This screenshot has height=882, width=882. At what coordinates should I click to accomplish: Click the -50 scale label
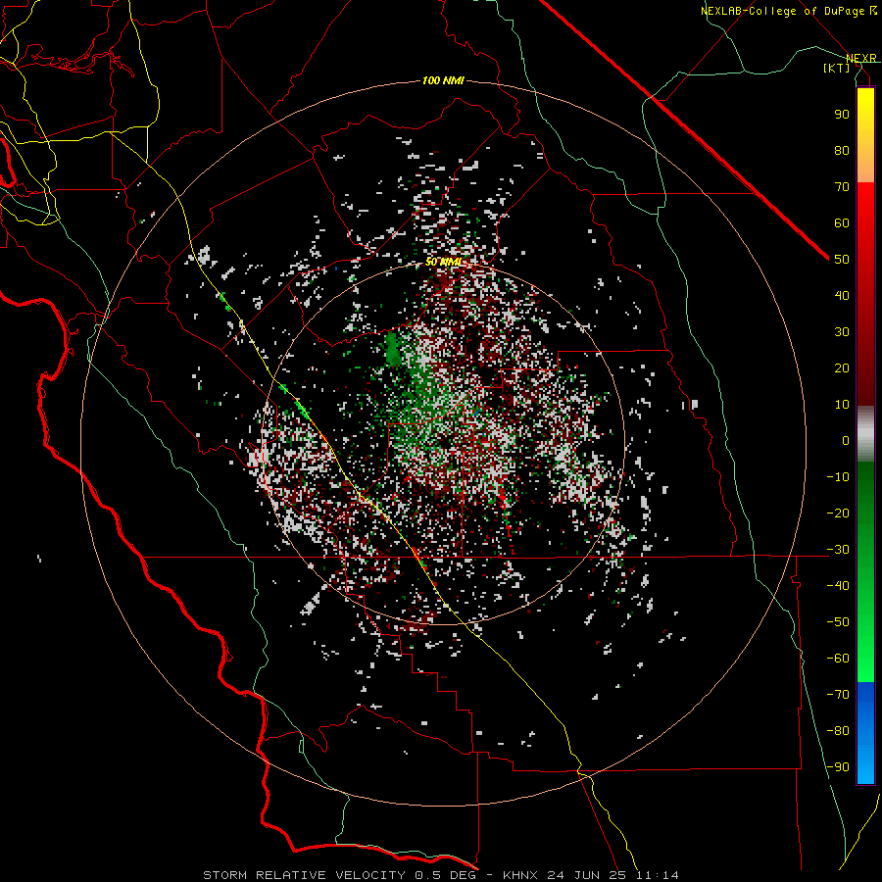coord(838,621)
